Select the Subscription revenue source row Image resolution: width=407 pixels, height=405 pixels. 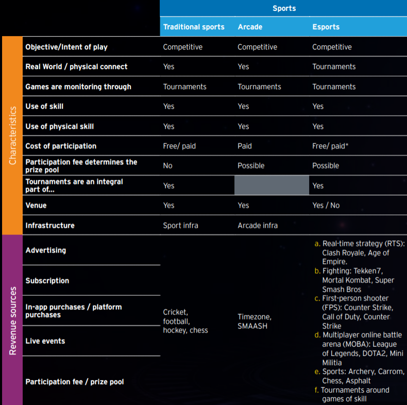tap(47, 280)
